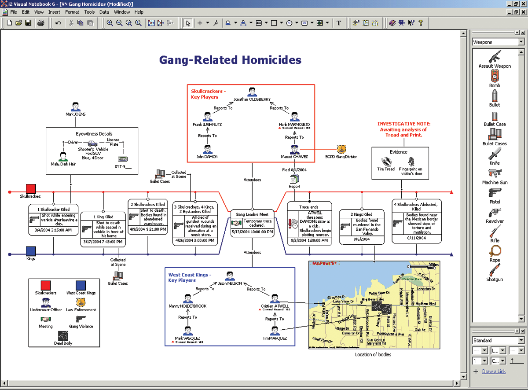
Task: Select the Machine Gun icon
Action: pyautogui.click(x=494, y=174)
